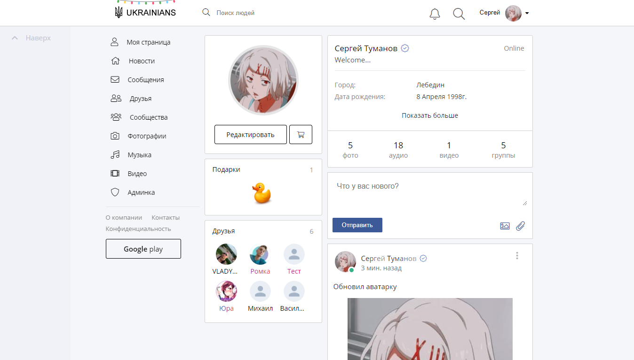Click the magnifier search icon in header

459,14
